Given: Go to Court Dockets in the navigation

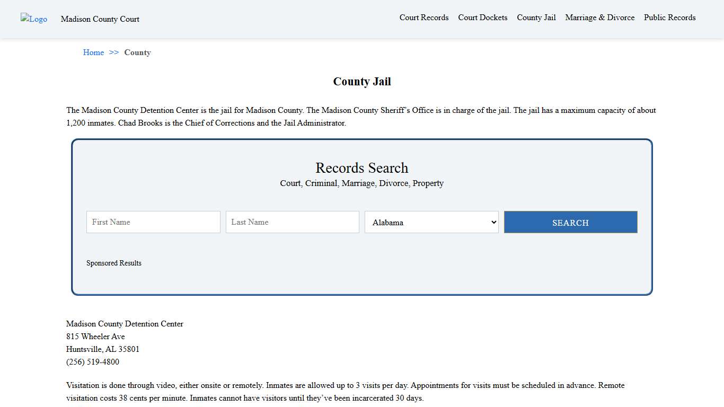Looking at the screenshot, I should pos(482,17).
